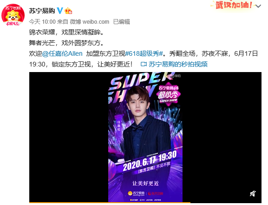Open the 苏宁易购 profile avatar

pyautogui.click(x=13, y=15)
